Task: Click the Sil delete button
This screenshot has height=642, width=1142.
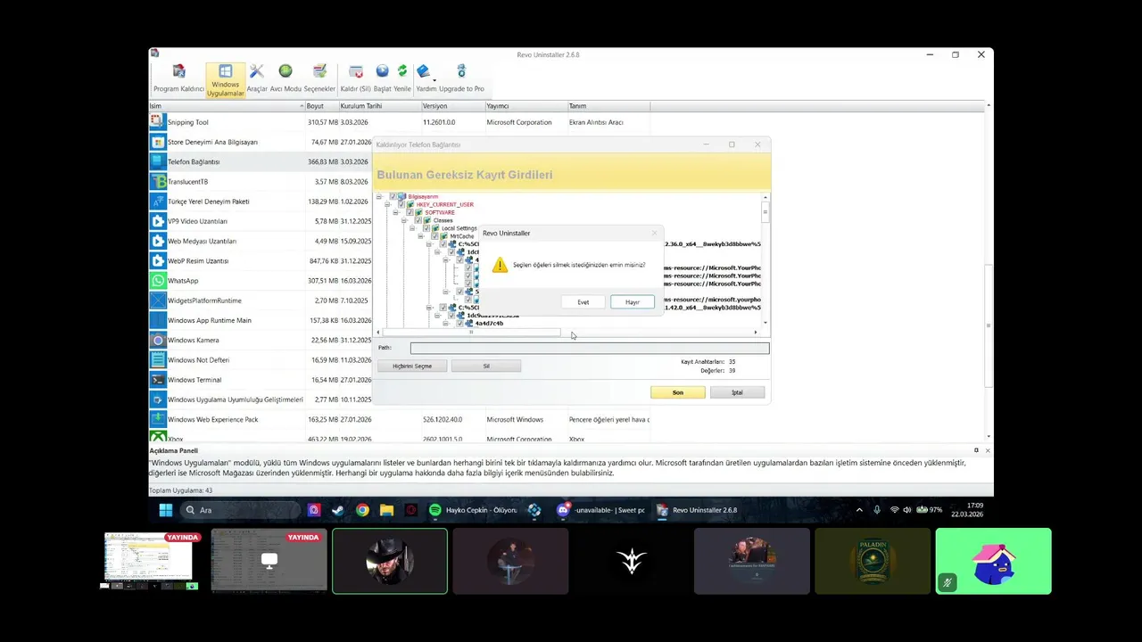Action: point(486,366)
